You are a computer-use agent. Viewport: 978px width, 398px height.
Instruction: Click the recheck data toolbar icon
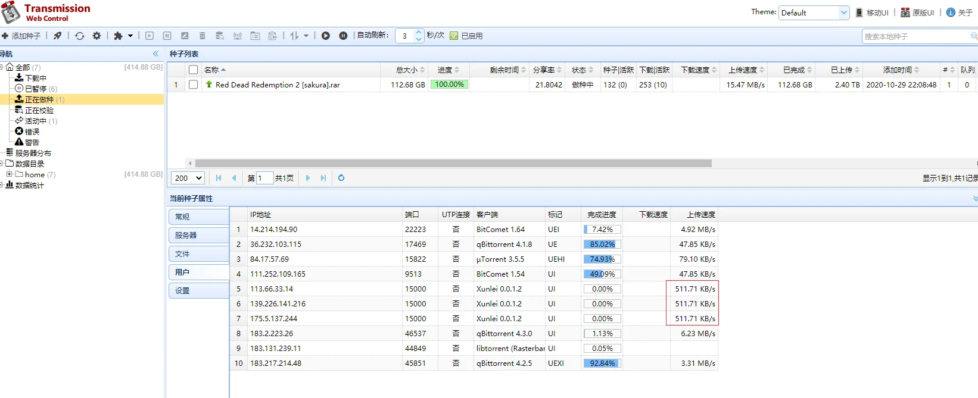pyautogui.click(x=220, y=36)
